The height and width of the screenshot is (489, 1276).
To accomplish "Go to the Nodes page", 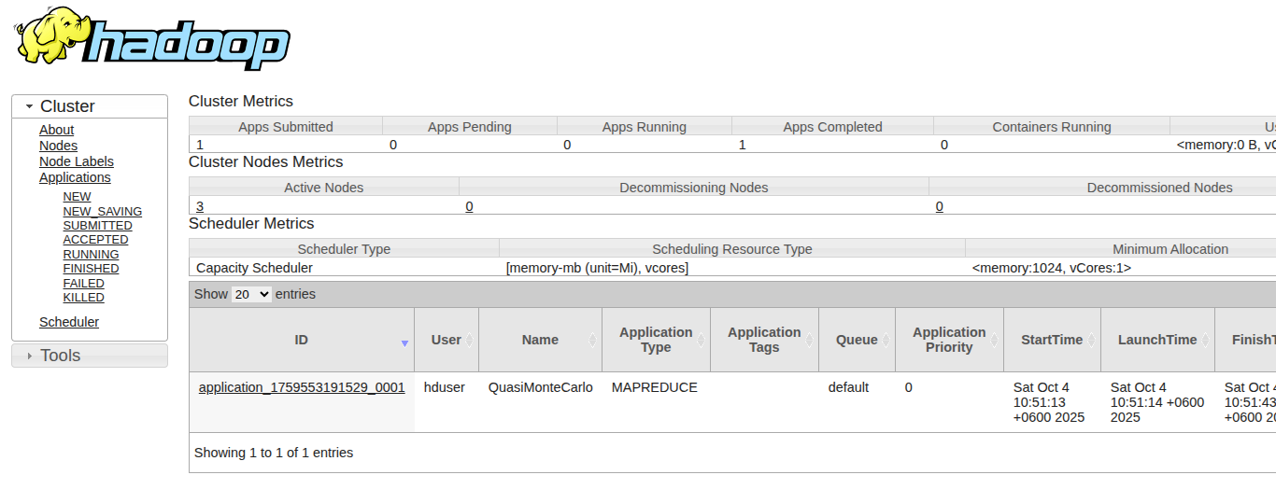I will click(58, 146).
